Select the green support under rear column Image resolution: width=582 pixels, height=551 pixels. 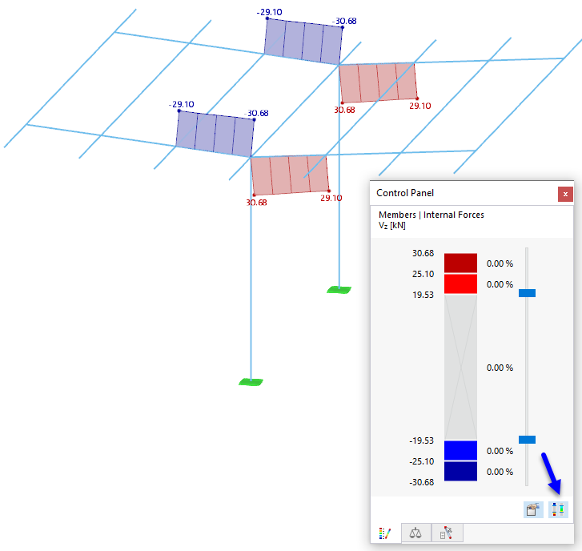pos(339,290)
